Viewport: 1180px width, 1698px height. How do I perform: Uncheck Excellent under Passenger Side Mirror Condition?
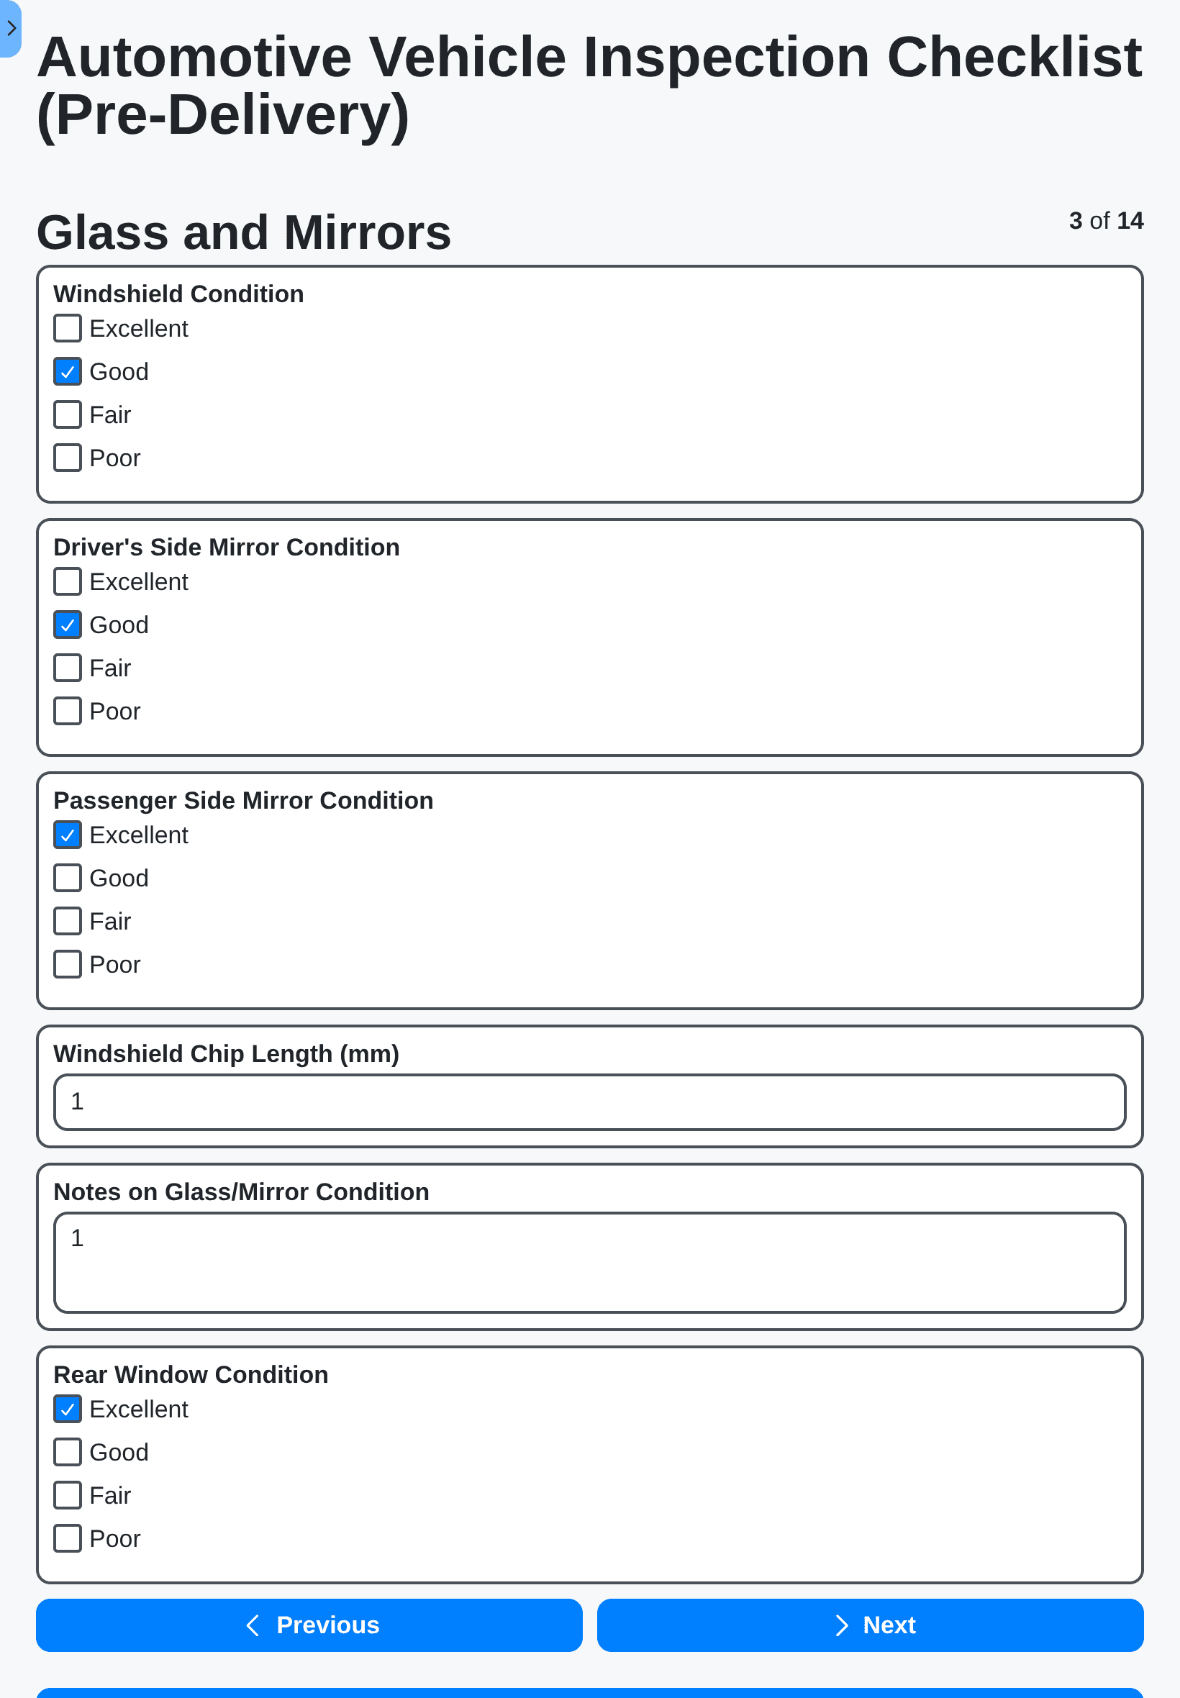(68, 835)
